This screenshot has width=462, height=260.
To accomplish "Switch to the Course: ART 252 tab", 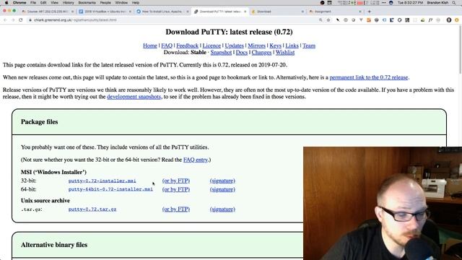I will [48, 12].
